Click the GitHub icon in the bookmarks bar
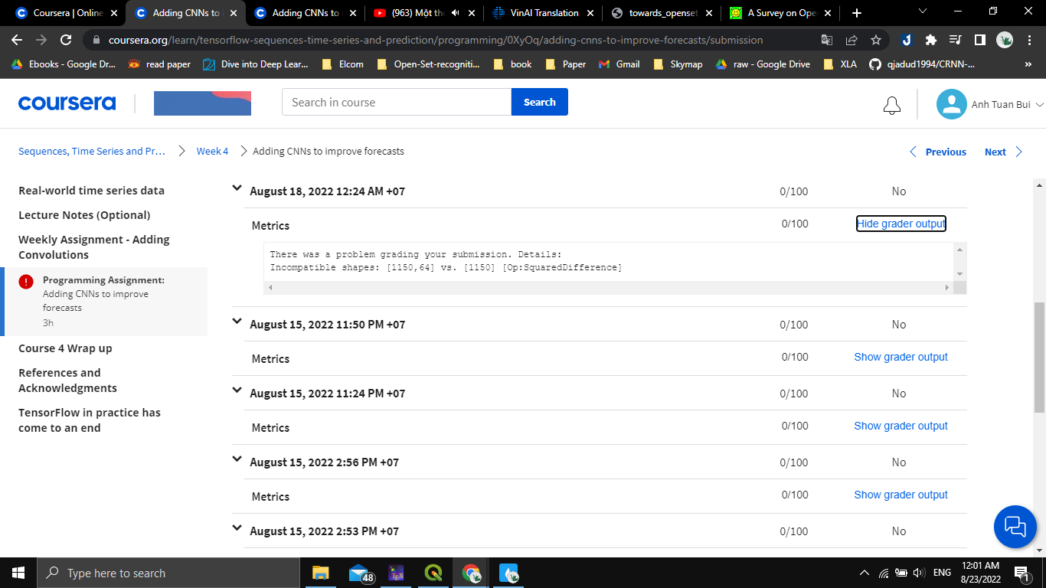The height and width of the screenshot is (588, 1046). (x=875, y=64)
